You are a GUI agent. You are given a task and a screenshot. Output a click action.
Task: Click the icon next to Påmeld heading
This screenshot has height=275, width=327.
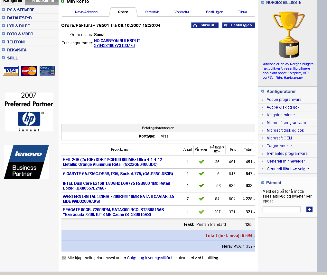(263, 182)
